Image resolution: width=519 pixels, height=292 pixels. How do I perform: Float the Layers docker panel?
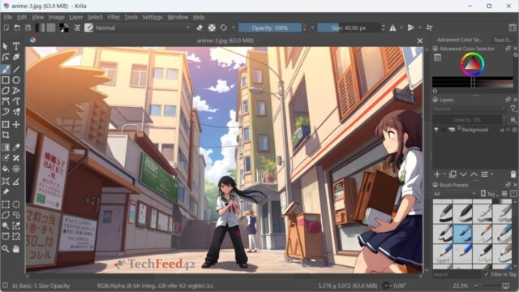[x=508, y=100]
